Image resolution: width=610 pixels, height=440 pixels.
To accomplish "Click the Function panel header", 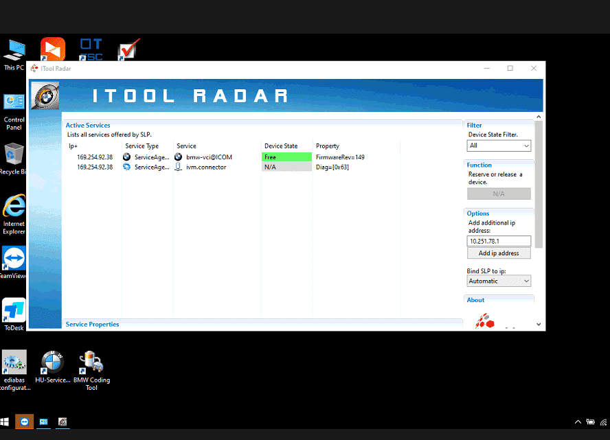I will [x=479, y=165].
